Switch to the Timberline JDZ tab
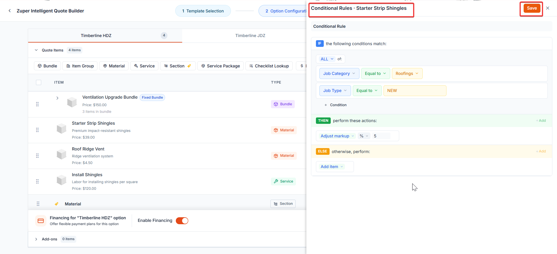The image size is (557, 254). [250, 36]
